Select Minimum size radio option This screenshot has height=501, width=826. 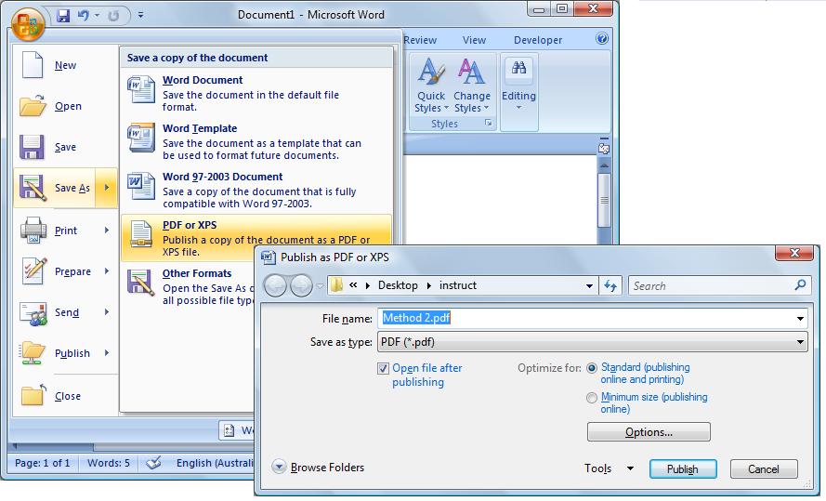(x=592, y=398)
